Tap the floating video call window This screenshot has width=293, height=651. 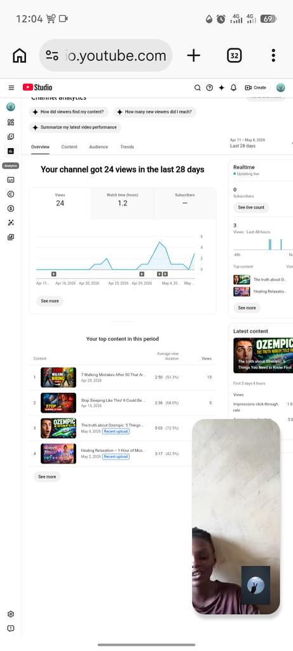236,516
